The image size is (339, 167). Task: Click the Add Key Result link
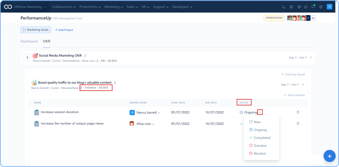[293, 74]
